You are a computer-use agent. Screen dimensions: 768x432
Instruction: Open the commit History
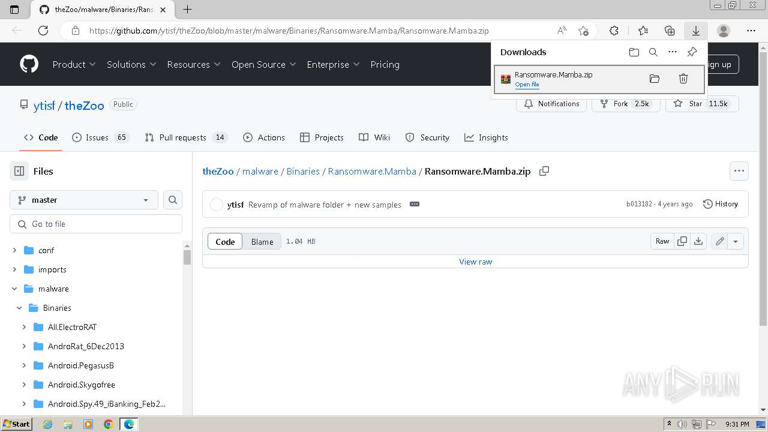pyautogui.click(x=720, y=204)
